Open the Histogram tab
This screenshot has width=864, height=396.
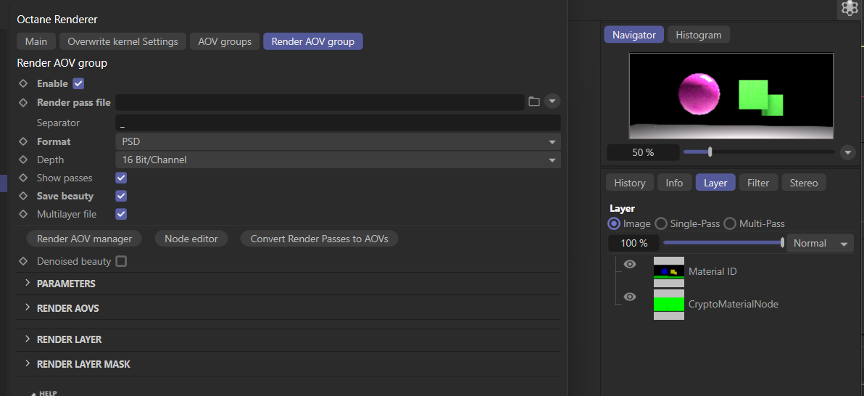(x=699, y=35)
